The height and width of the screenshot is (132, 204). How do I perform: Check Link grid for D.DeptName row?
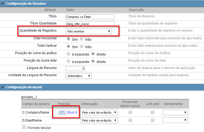pyautogui.click(x=153, y=120)
